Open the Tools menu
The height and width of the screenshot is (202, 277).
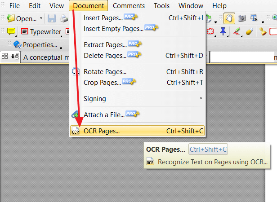161,6
